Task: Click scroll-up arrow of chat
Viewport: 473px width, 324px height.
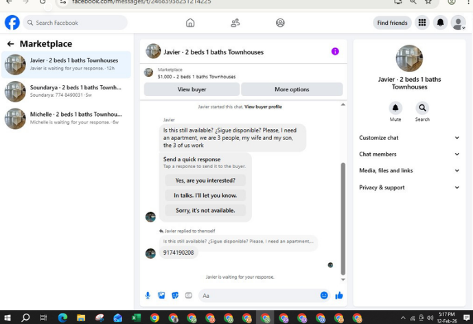Action: tap(343, 104)
